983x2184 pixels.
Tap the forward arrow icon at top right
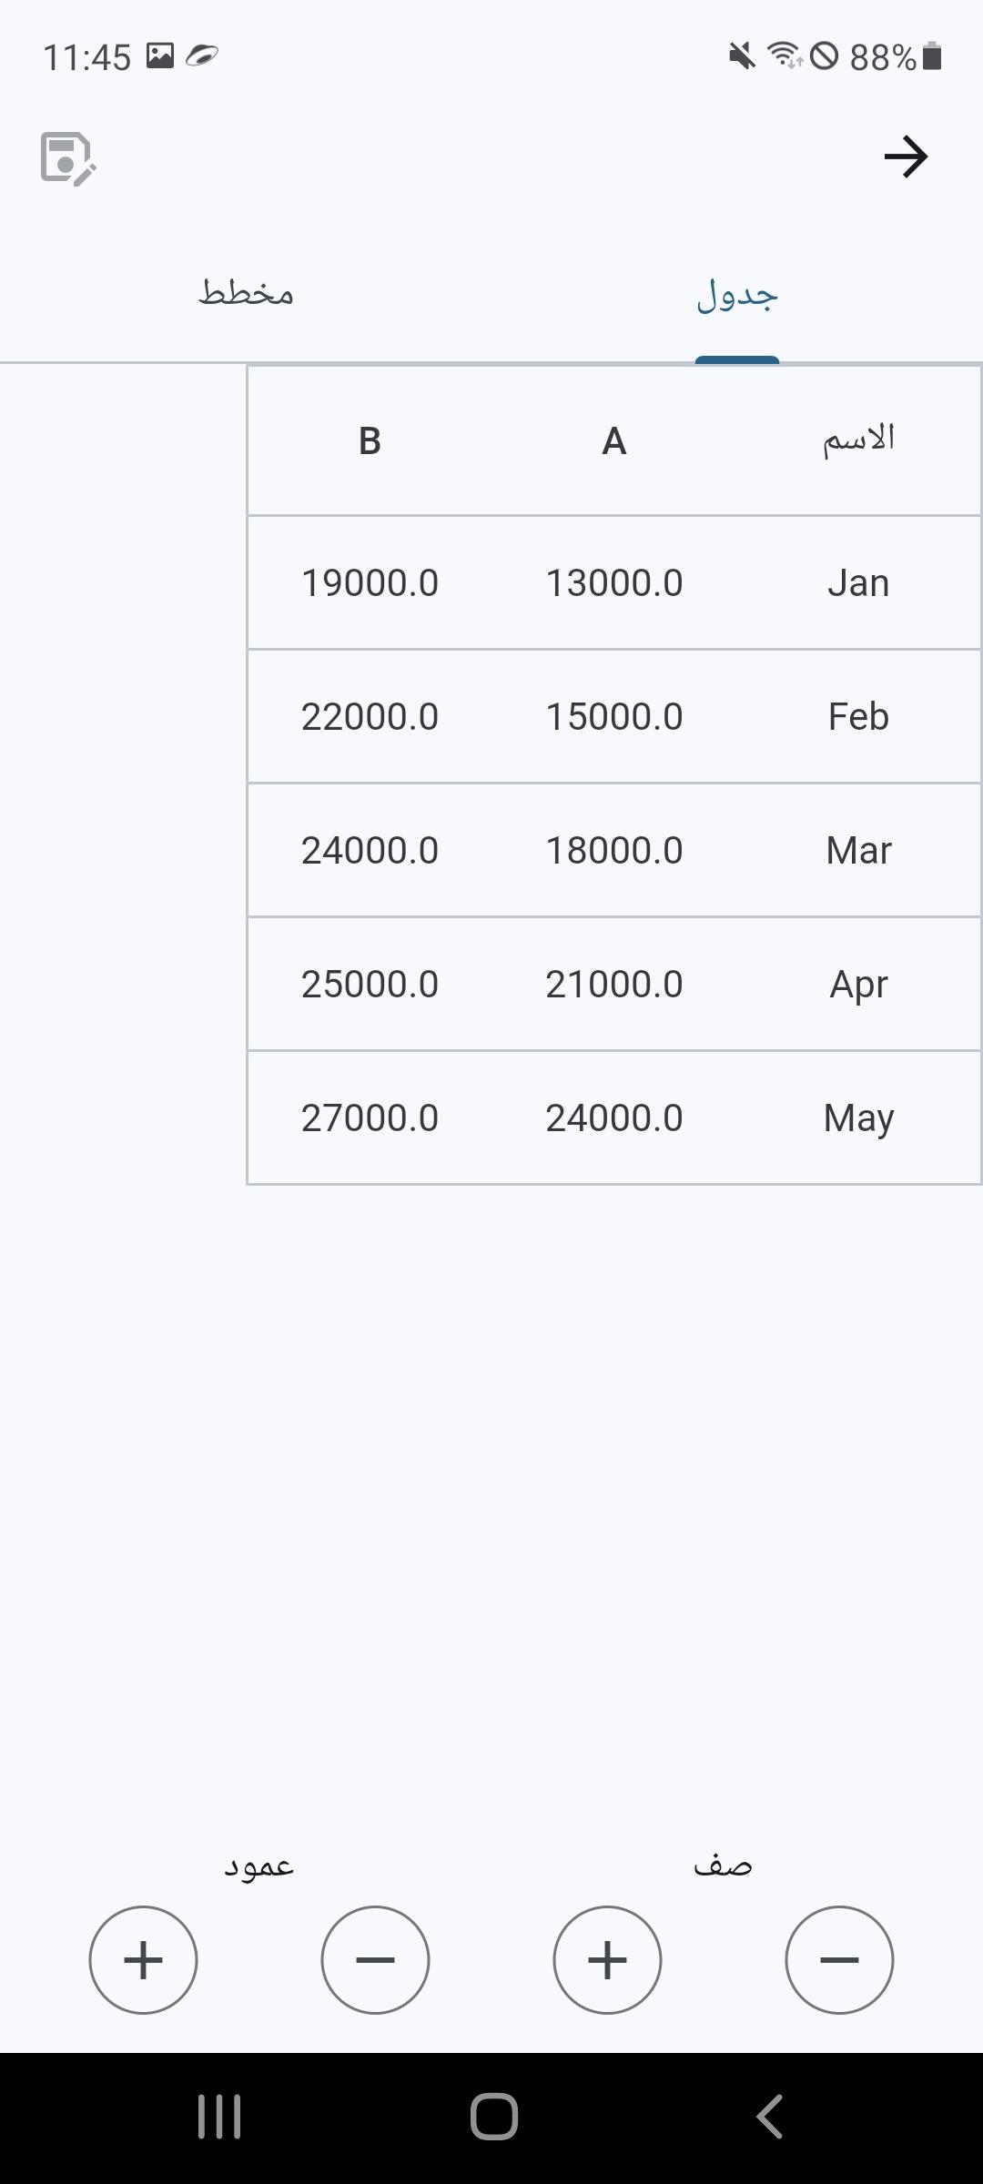(906, 157)
